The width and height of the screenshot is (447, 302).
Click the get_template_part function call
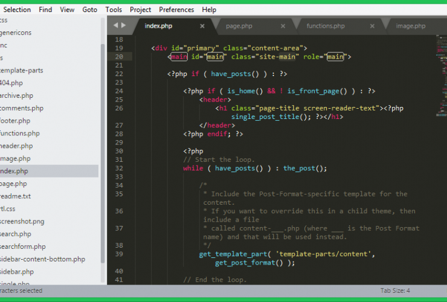tap(227, 254)
